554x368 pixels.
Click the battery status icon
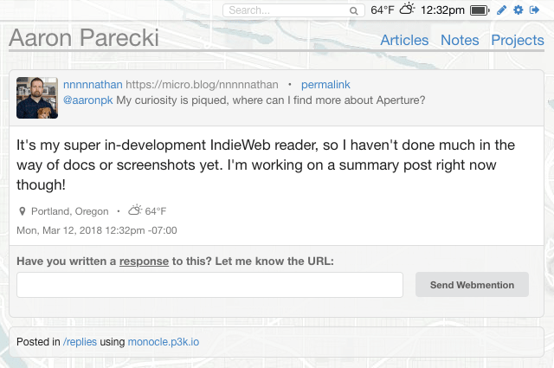coord(480,10)
